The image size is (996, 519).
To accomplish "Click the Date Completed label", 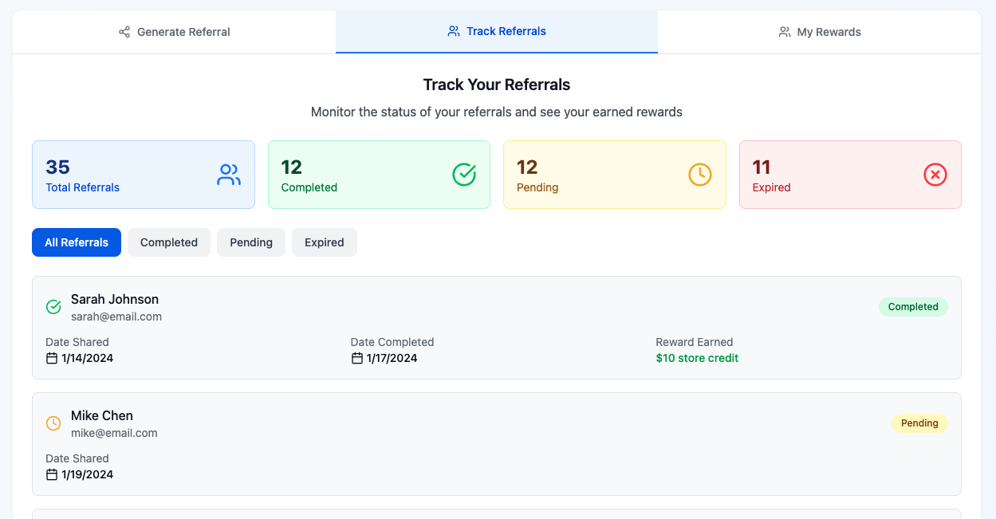I will point(392,342).
